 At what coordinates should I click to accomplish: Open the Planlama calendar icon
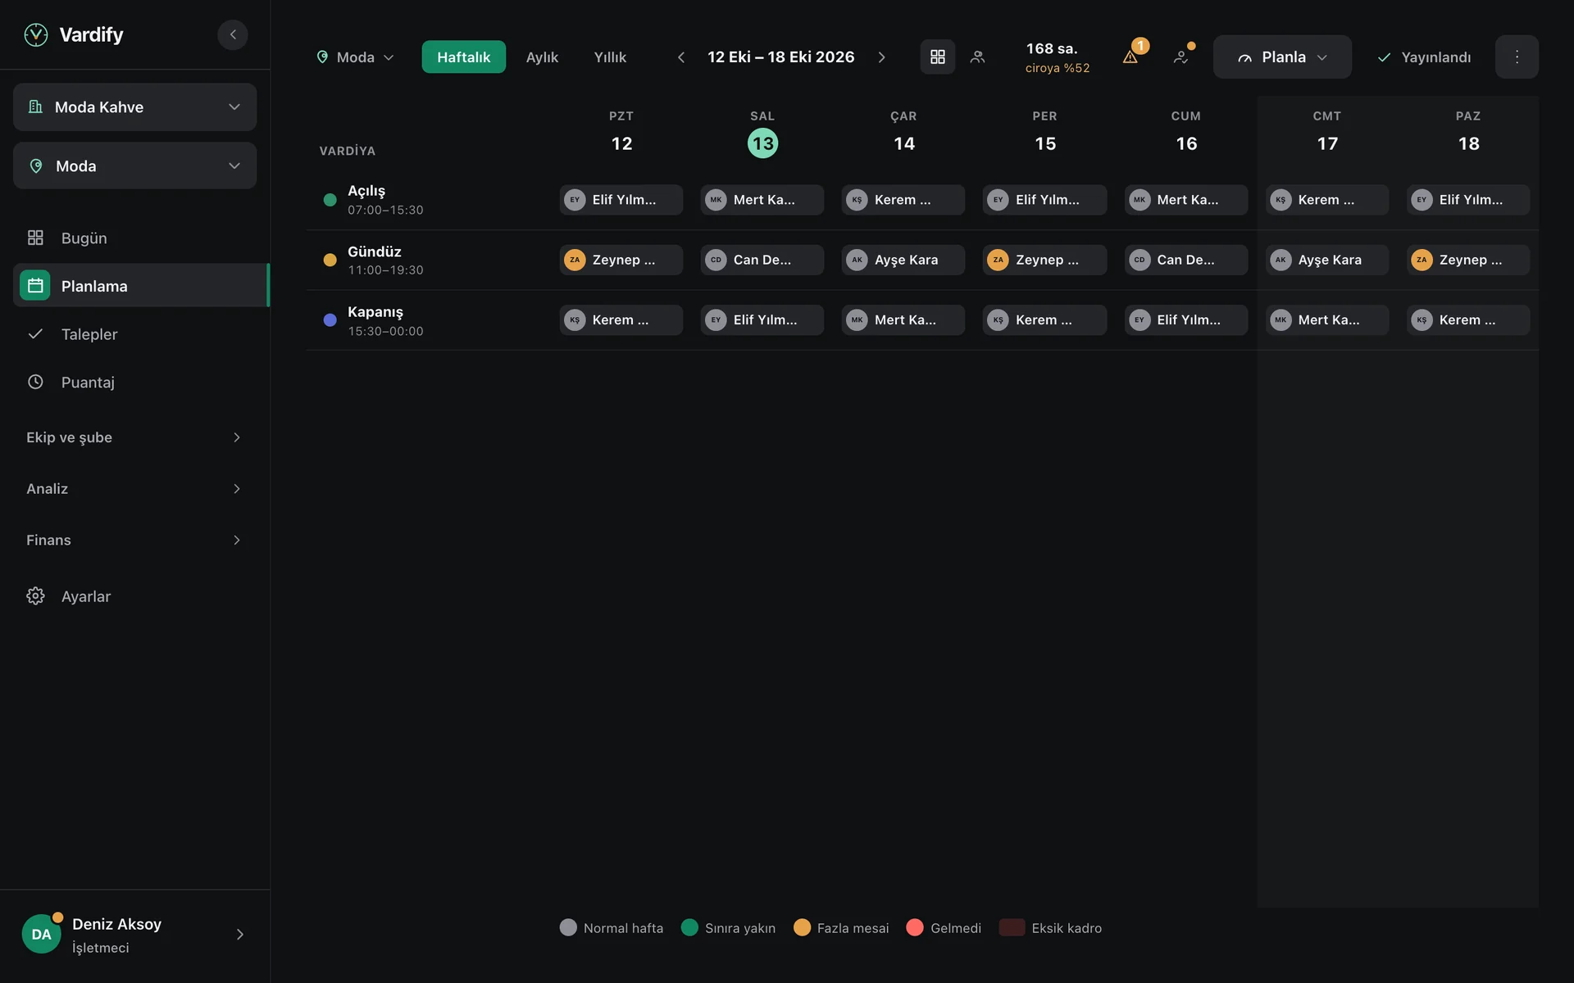tap(35, 285)
